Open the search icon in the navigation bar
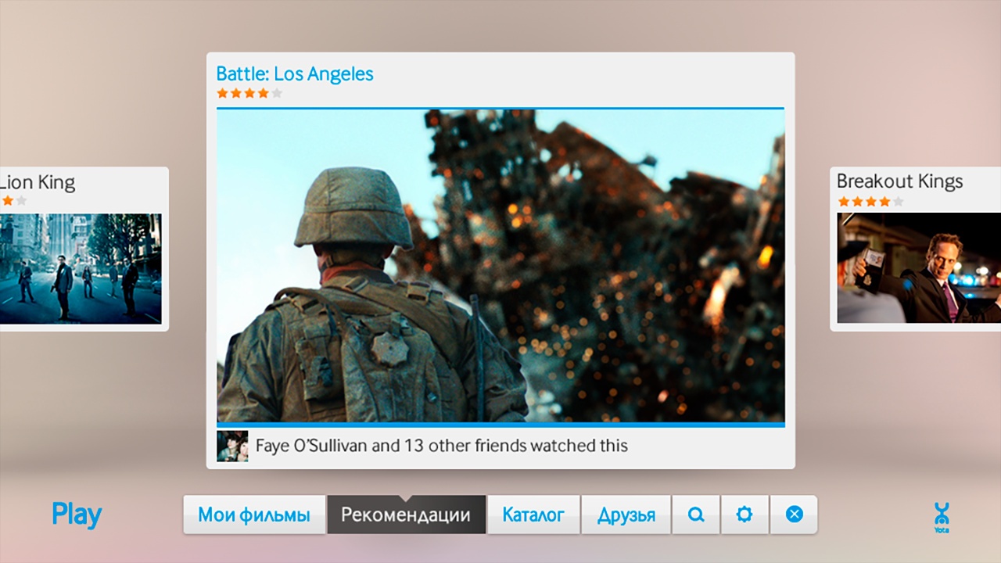 (x=696, y=515)
